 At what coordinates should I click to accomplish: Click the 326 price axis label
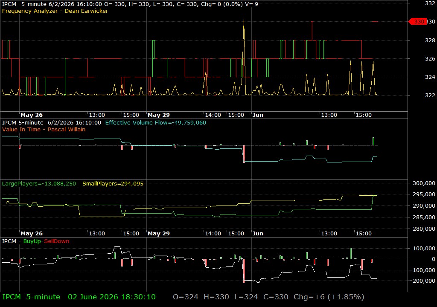(x=430, y=58)
